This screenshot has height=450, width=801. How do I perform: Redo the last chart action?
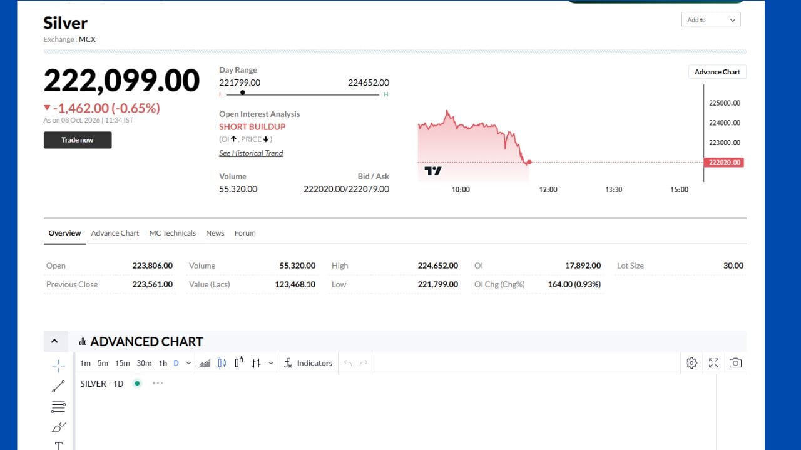click(364, 363)
